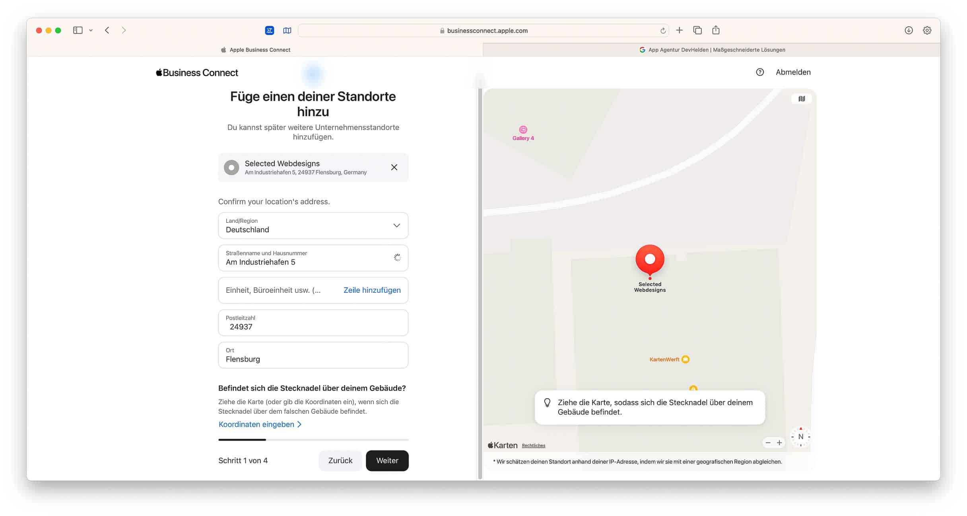Screen dimensions: 967x516
Task: Click the Weiter button
Action: click(387, 460)
